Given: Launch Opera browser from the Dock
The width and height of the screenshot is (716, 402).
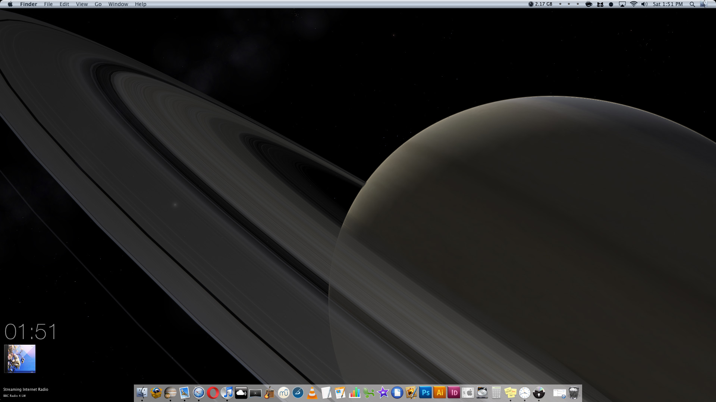Looking at the screenshot, I should [213, 393].
